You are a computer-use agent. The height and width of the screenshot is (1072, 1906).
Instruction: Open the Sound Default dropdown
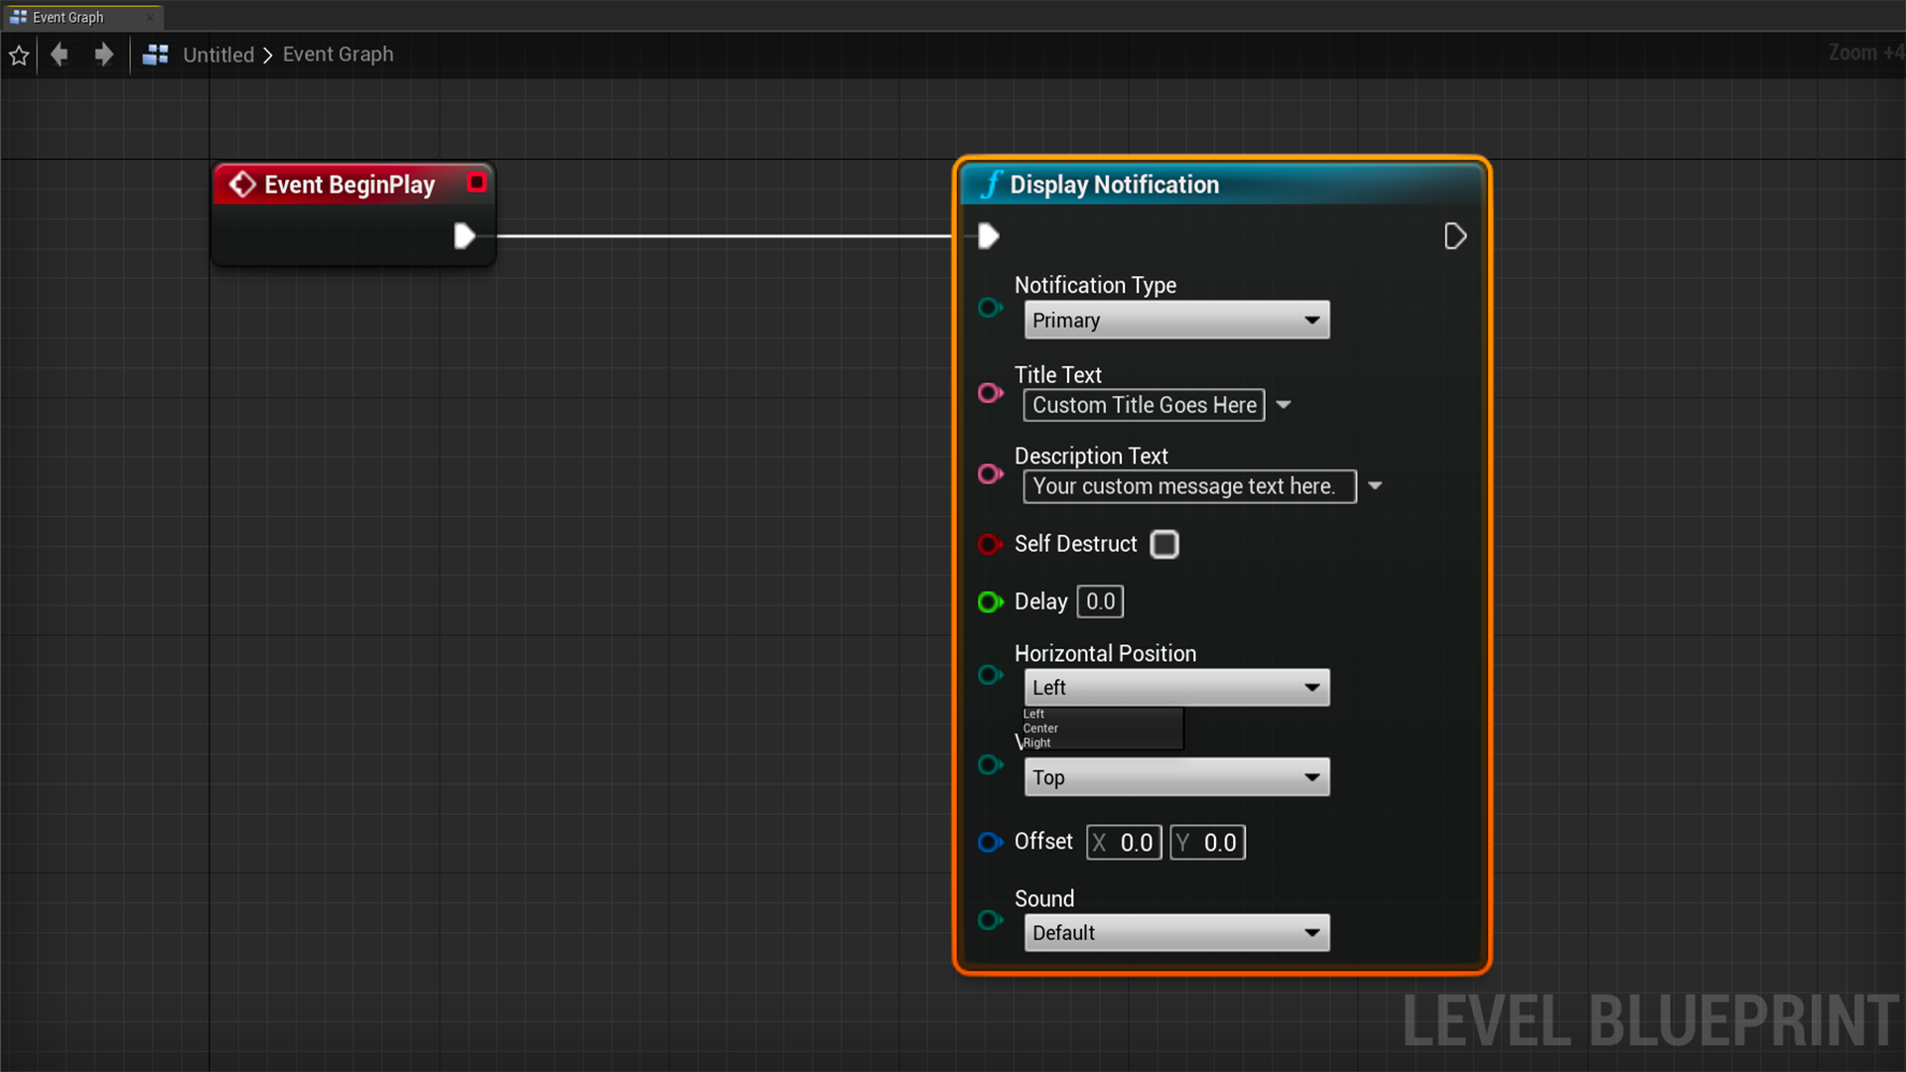(x=1176, y=933)
